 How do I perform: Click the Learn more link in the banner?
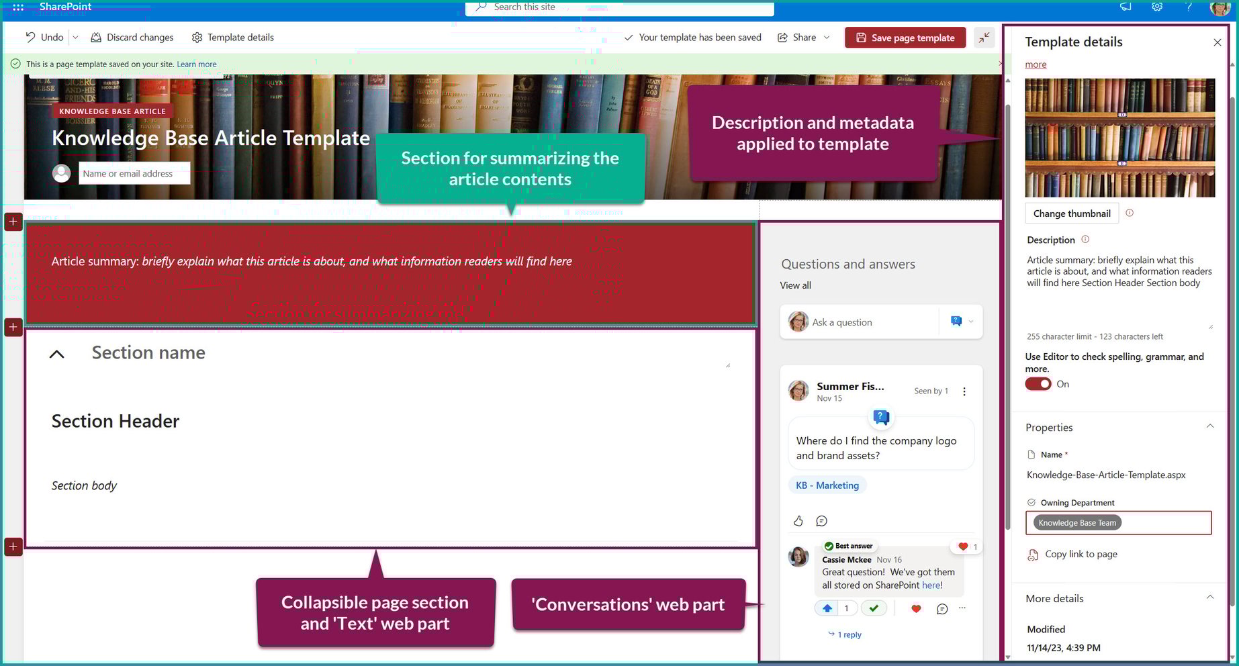click(196, 63)
